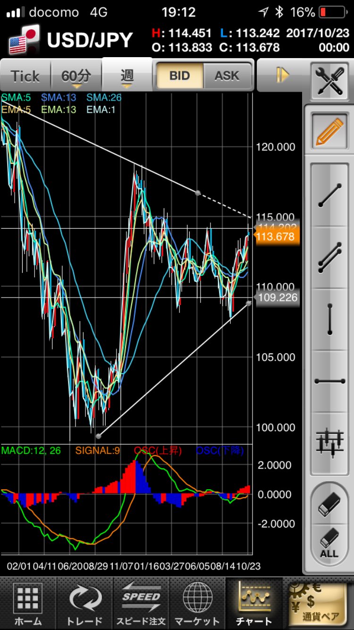Select the parallel channel line tool
Image resolution: width=354 pixels, height=630 pixels.
[x=329, y=258]
